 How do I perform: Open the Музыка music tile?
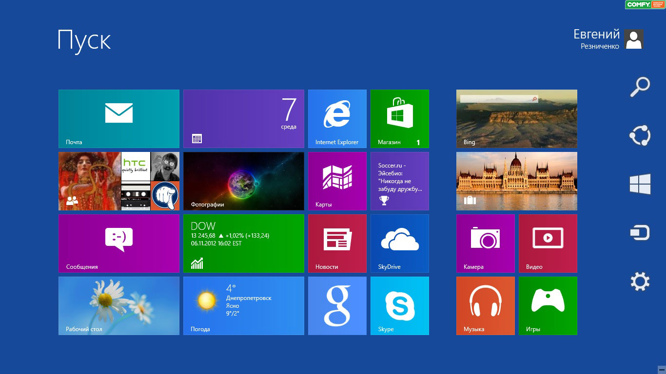click(486, 306)
